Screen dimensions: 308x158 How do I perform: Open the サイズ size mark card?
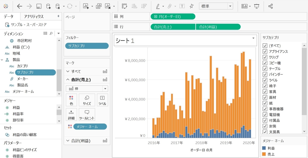pos(87,100)
